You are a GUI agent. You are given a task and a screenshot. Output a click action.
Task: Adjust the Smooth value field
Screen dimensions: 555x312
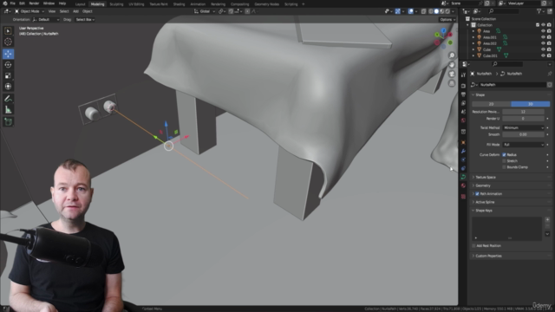pyautogui.click(x=523, y=134)
